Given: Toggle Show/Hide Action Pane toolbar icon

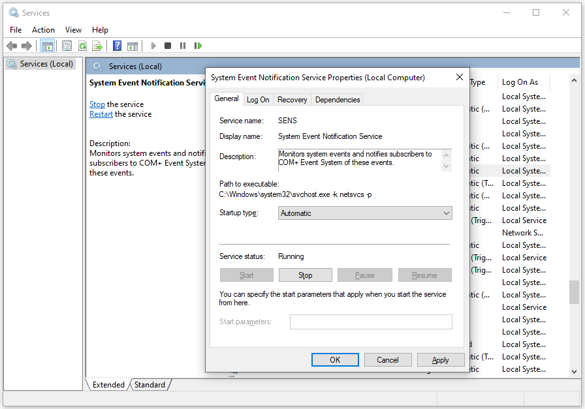Looking at the screenshot, I should (133, 46).
